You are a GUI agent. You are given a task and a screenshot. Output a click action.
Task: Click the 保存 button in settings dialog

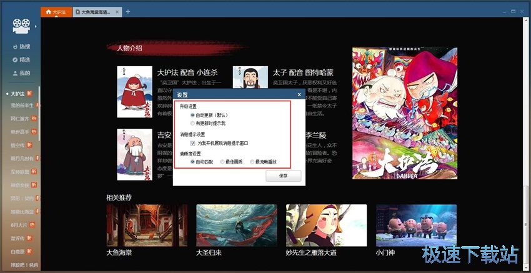coord(283,176)
